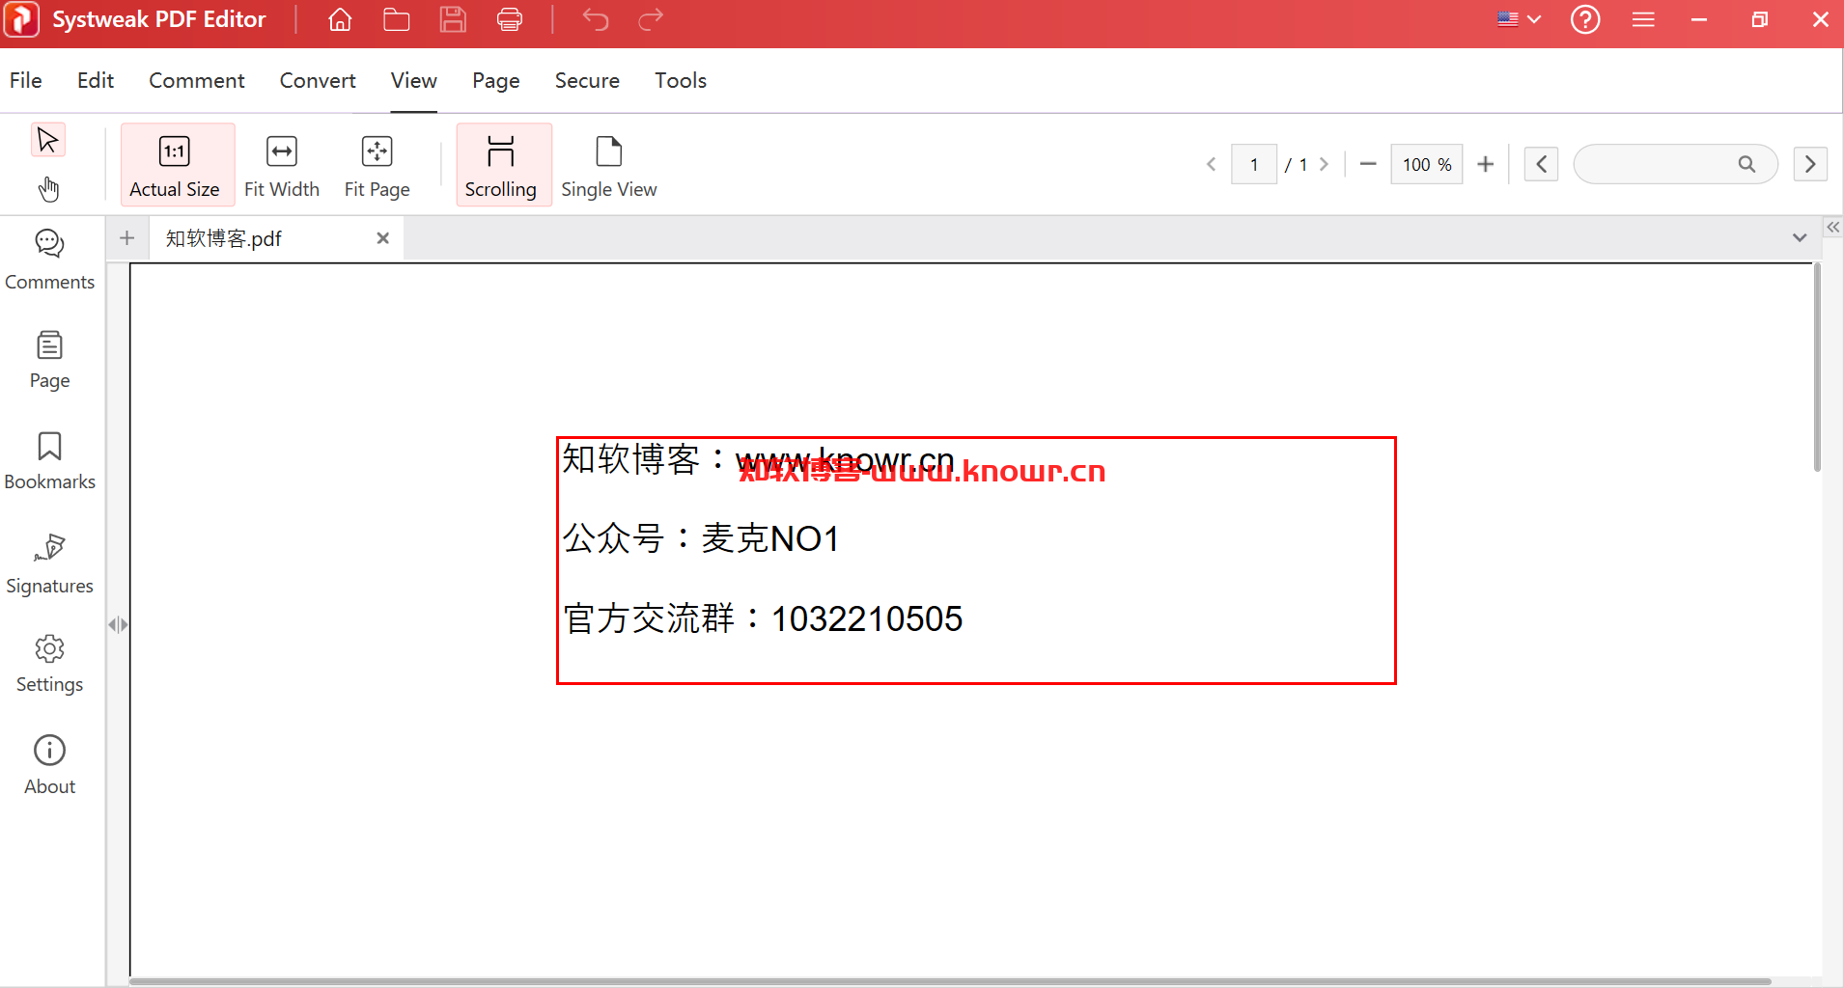
Task: Print the document via printer icon
Action: click(510, 19)
